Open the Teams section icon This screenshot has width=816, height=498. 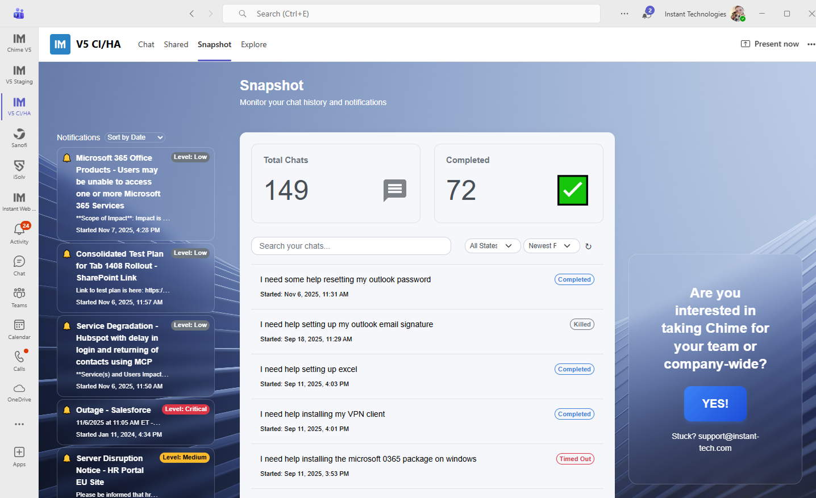click(x=19, y=298)
